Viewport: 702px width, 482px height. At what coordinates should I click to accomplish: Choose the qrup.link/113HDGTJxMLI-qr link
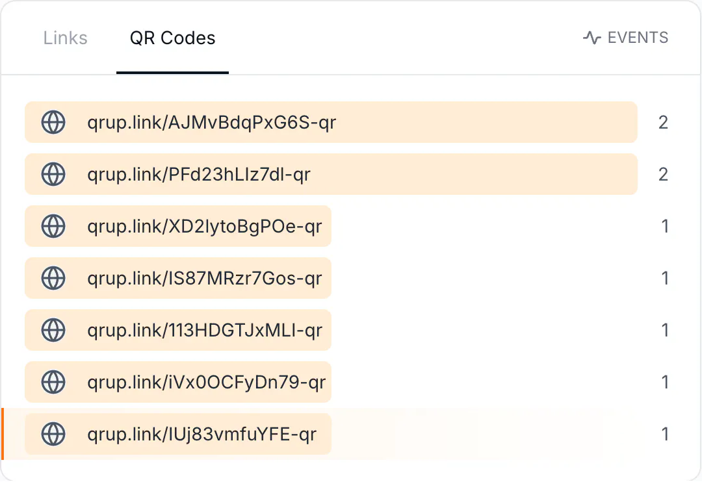pyautogui.click(x=205, y=330)
